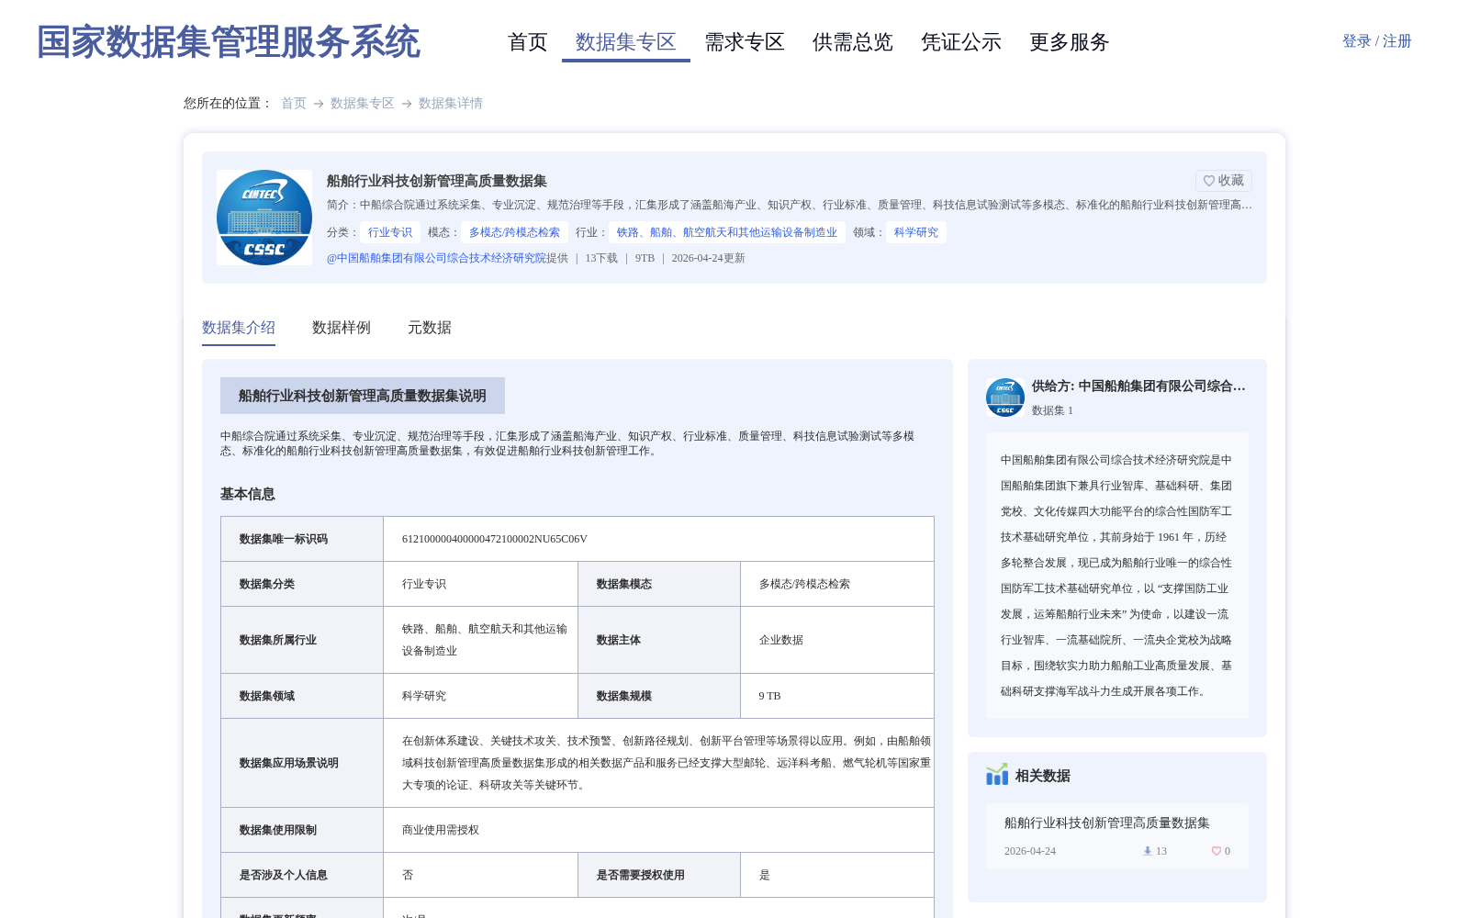Screen dimensions: 1469x918
Task: Click the 国家数据集管理服务系统 site title
Action: click(229, 42)
